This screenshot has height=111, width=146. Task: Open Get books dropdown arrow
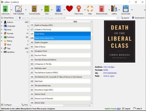click(x=64, y=10)
